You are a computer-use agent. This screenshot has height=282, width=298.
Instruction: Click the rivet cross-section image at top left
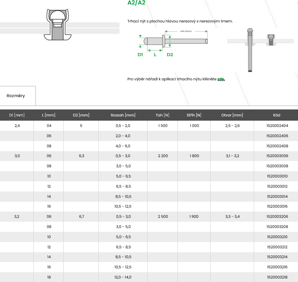[x=57, y=25]
